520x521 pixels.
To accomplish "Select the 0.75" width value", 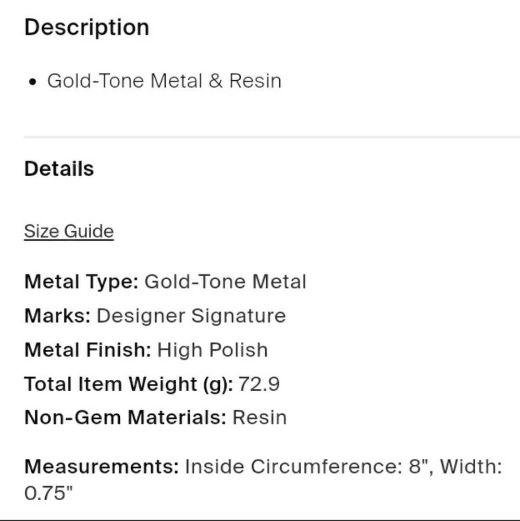I will (48, 493).
